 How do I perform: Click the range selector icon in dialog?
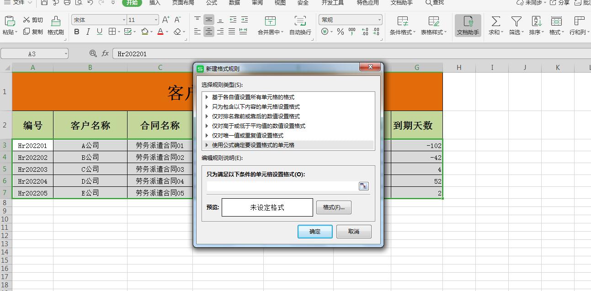click(x=363, y=186)
